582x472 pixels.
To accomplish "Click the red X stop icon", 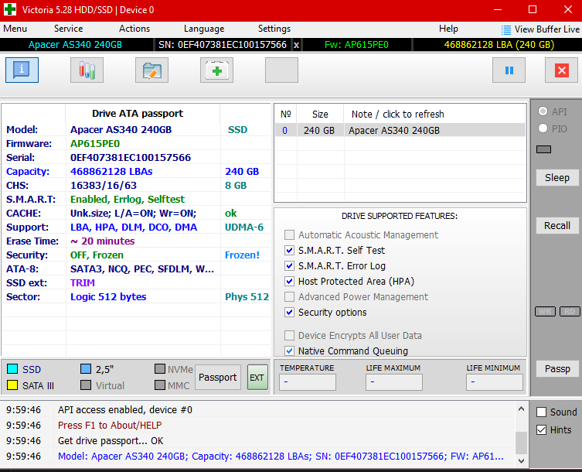I will coord(562,70).
